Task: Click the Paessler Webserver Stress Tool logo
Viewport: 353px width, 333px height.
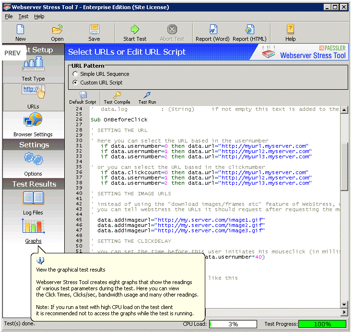Action: click(304, 52)
